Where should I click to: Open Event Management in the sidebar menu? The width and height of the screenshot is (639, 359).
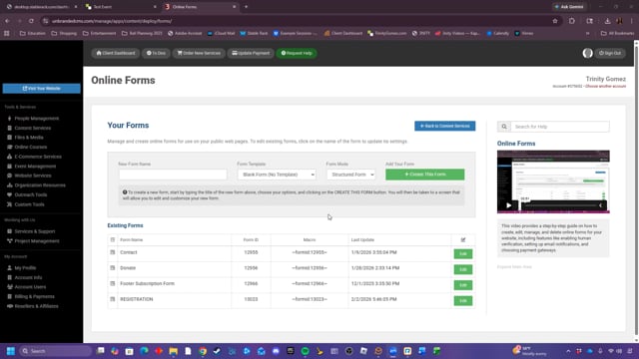click(35, 167)
